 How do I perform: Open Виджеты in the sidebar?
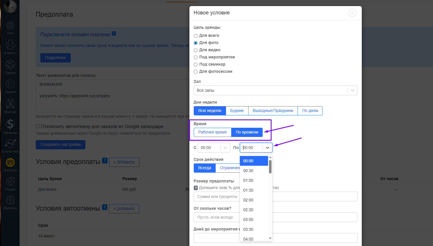click(x=10, y=201)
